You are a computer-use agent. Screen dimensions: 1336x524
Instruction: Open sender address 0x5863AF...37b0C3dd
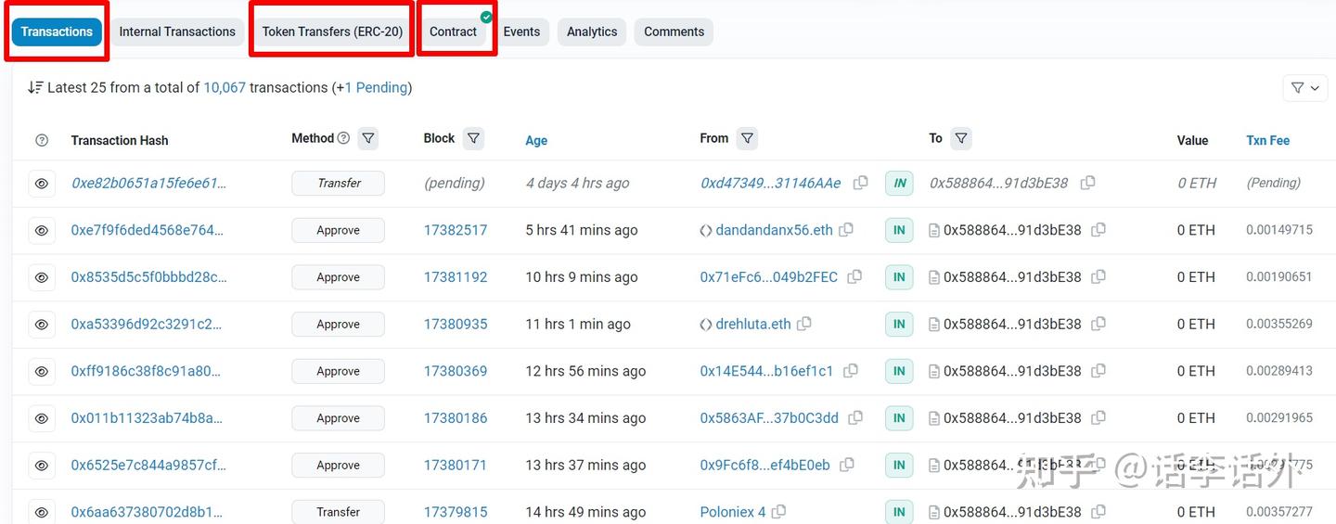coord(769,418)
